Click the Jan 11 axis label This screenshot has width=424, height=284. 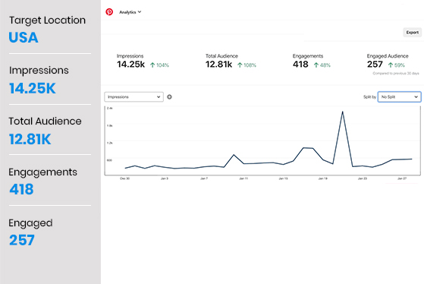click(x=243, y=178)
